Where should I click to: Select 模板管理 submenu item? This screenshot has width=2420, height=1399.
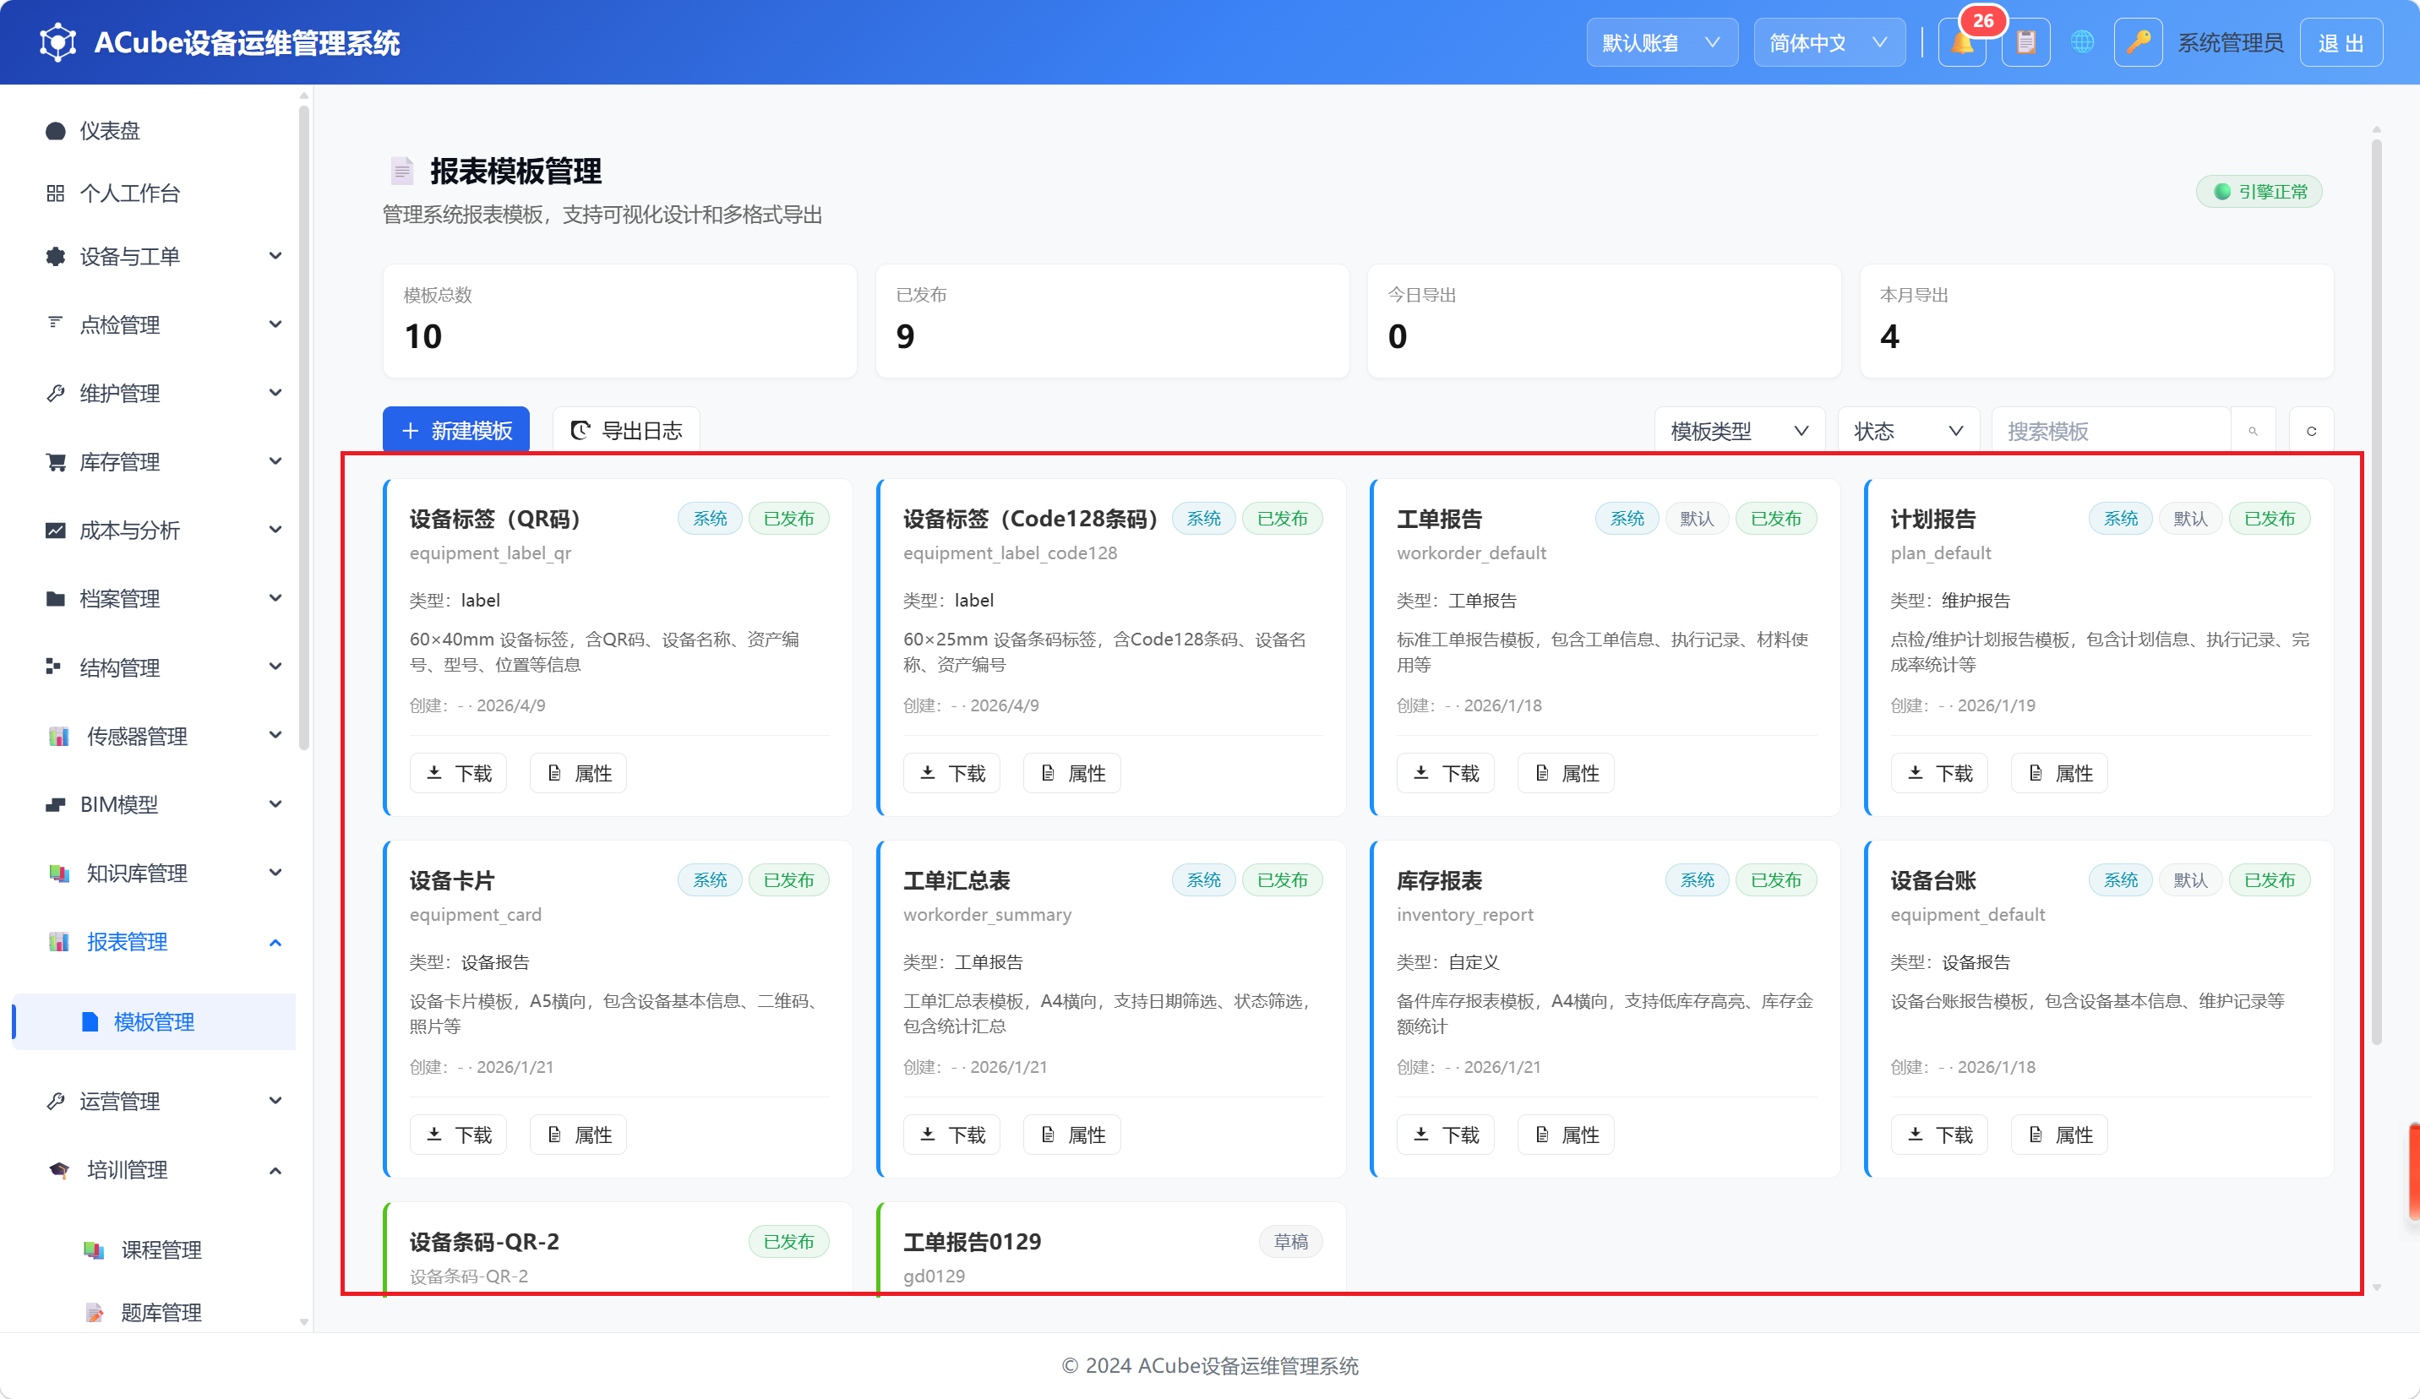(154, 1021)
